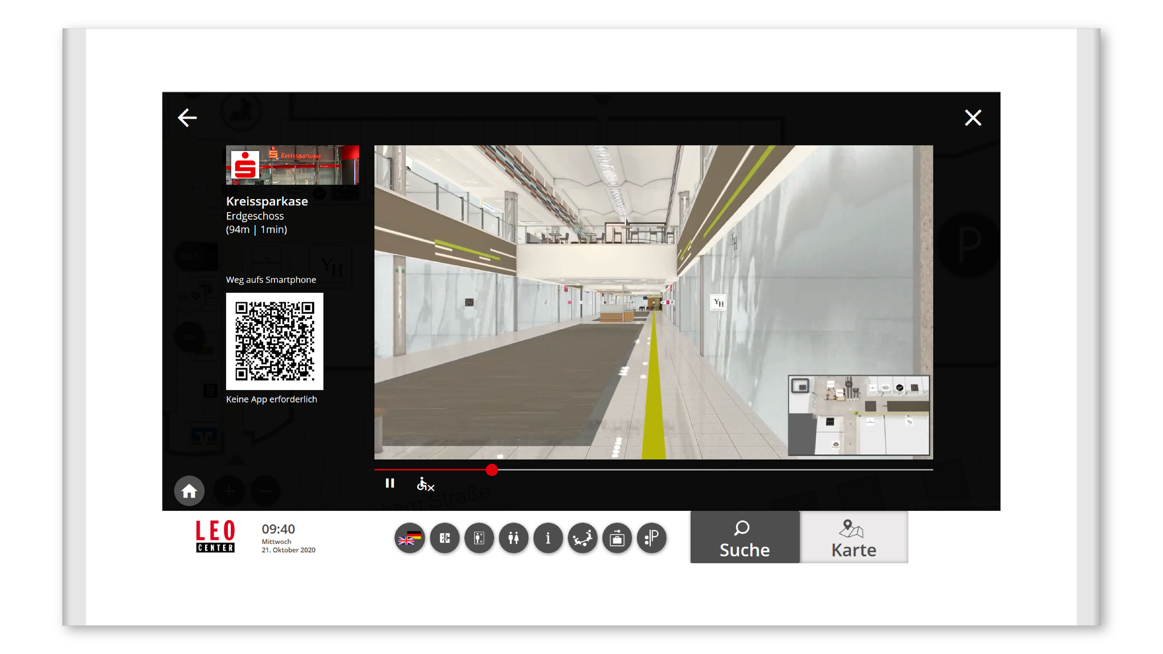Show the luggage lockers icon
Viewport: 1163px width, 654px height.
[x=617, y=538]
